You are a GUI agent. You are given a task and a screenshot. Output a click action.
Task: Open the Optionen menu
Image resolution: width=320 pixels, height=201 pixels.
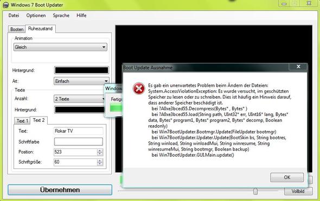coord(36,16)
